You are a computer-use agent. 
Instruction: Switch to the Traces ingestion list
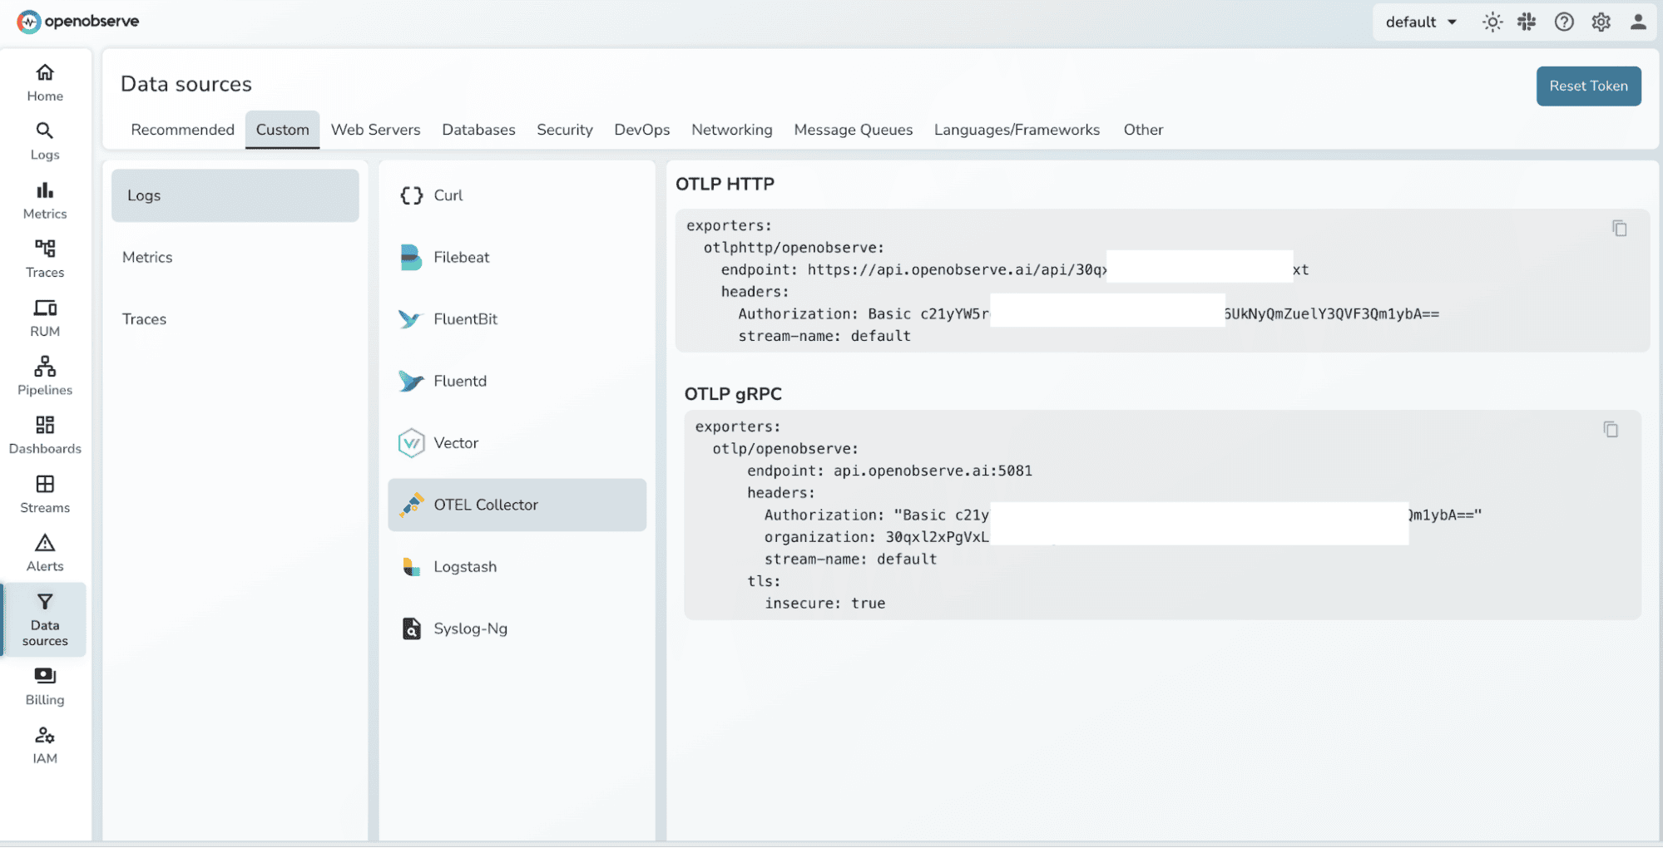tap(144, 318)
